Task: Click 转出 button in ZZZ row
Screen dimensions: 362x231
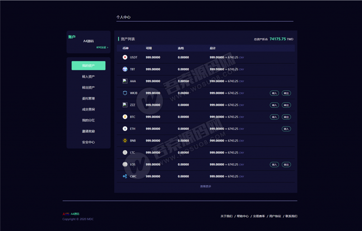Action: click(x=286, y=105)
